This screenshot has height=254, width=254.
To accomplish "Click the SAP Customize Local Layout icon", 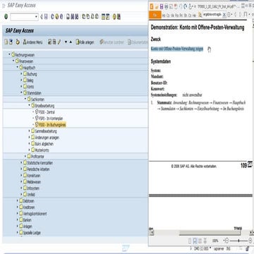I will 119,17.
